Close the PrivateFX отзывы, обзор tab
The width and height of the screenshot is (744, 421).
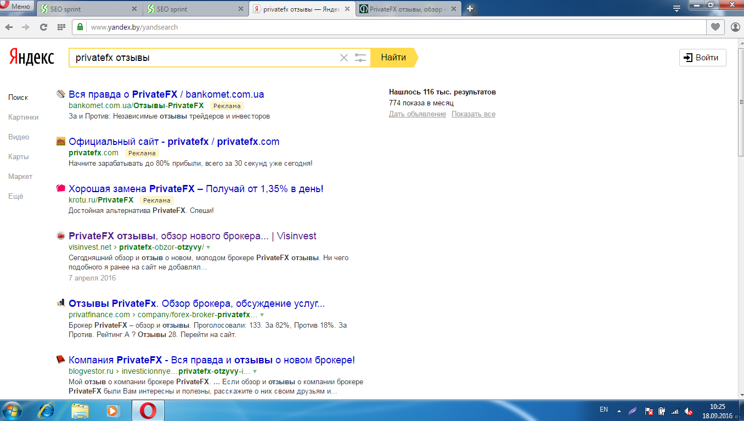tap(454, 9)
